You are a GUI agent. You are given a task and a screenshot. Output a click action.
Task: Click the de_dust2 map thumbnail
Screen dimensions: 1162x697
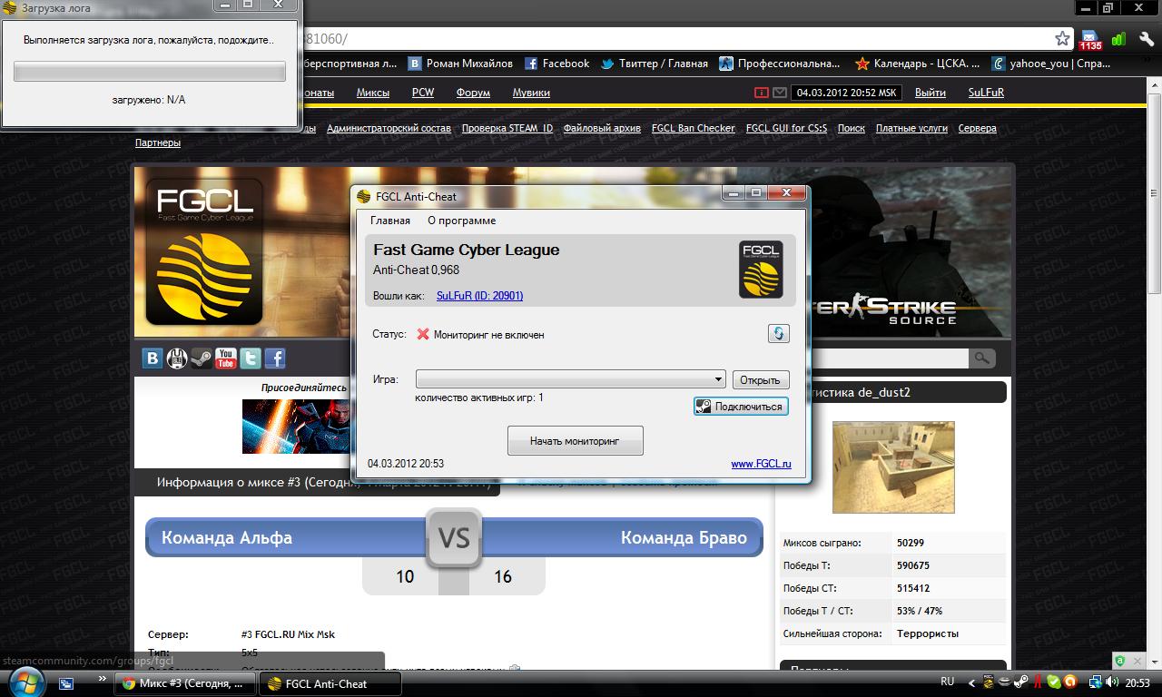893,467
